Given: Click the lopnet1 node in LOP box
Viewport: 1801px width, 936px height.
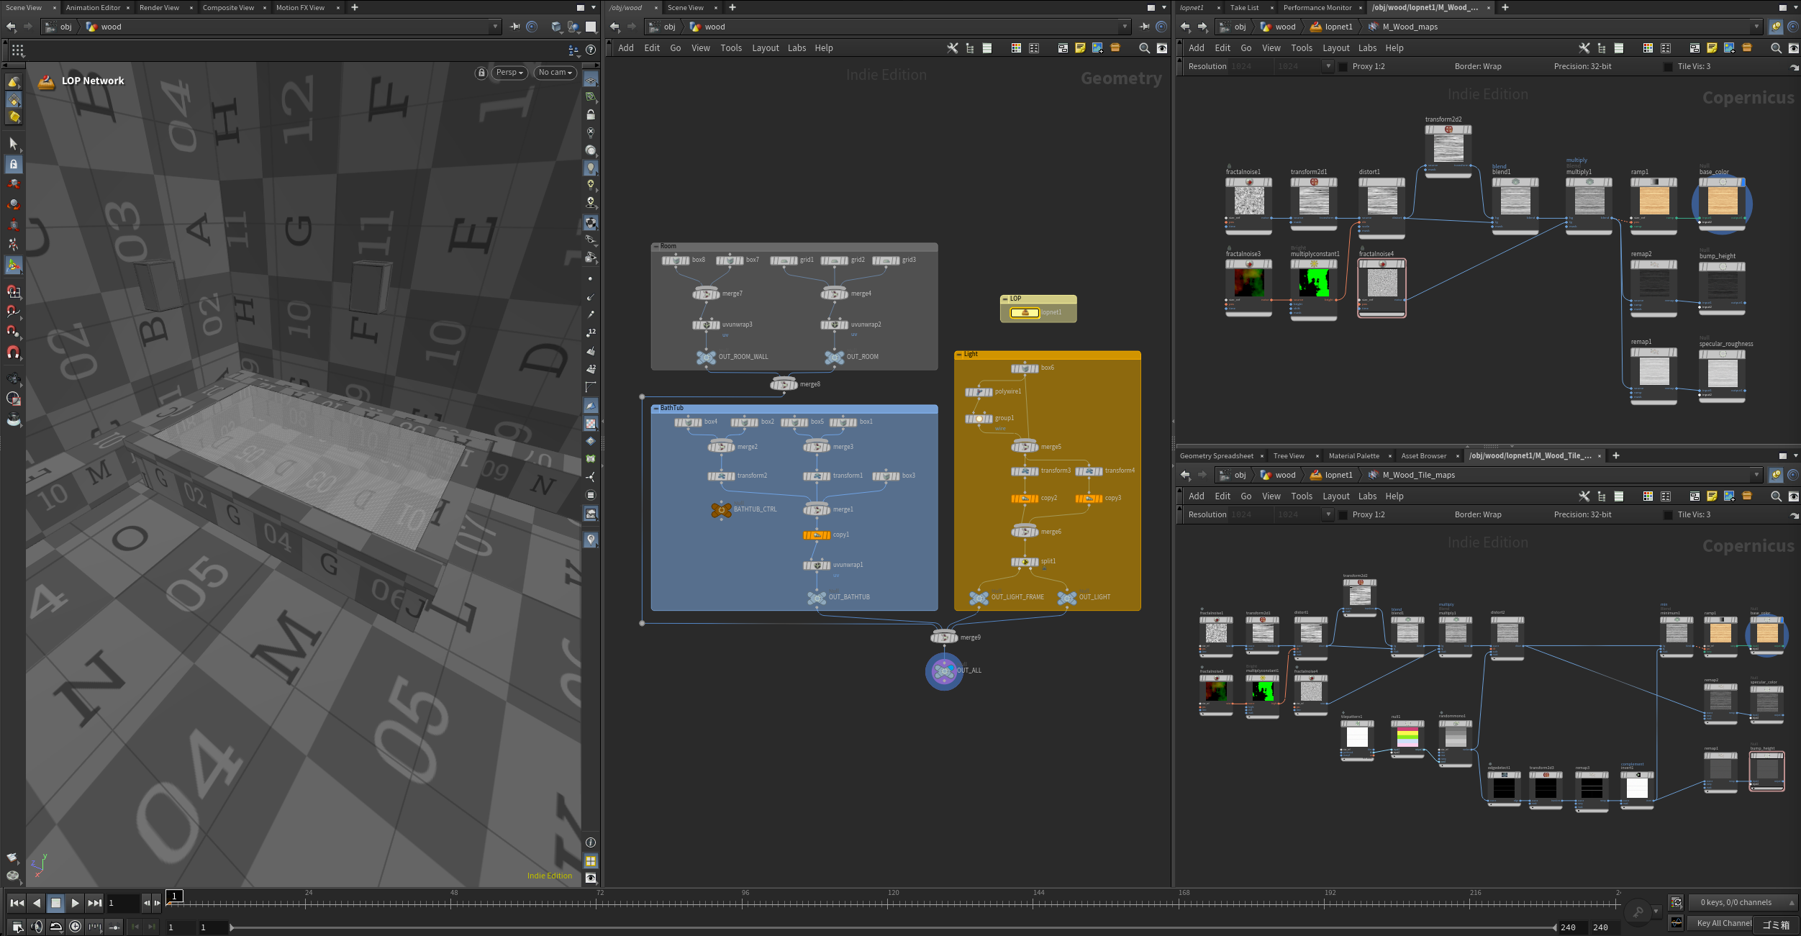Looking at the screenshot, I should [x=1025, y=312].
